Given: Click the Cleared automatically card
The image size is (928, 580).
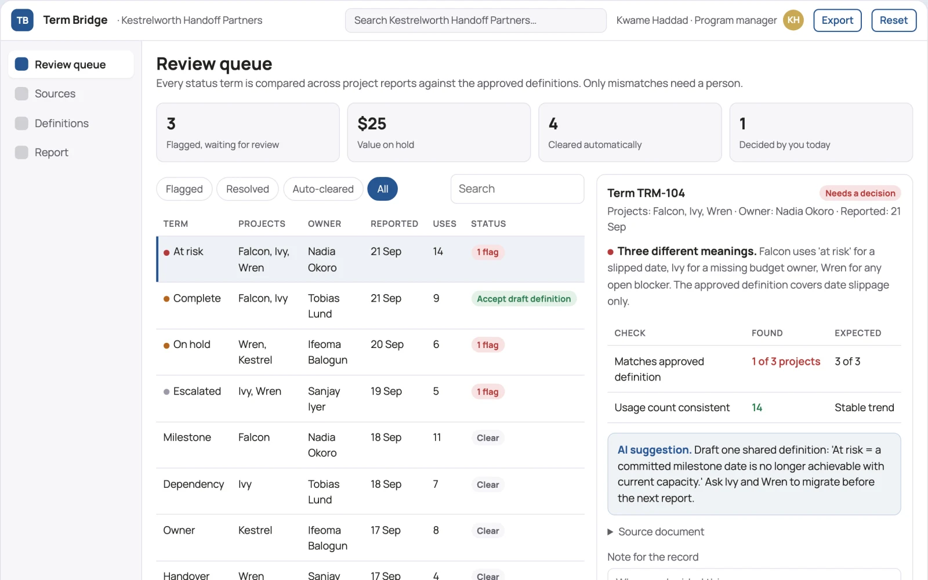Looking at the screenshot, I should coord(630,132).
